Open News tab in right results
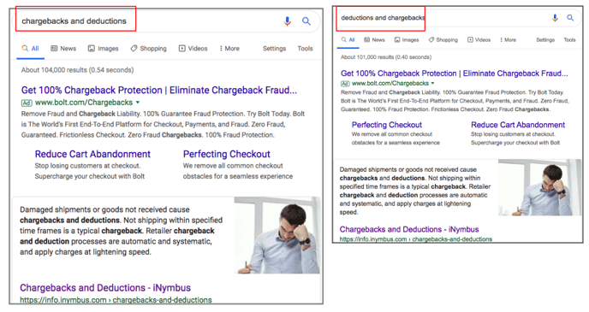Screen dimensions: 589x312 click(374, 40)
